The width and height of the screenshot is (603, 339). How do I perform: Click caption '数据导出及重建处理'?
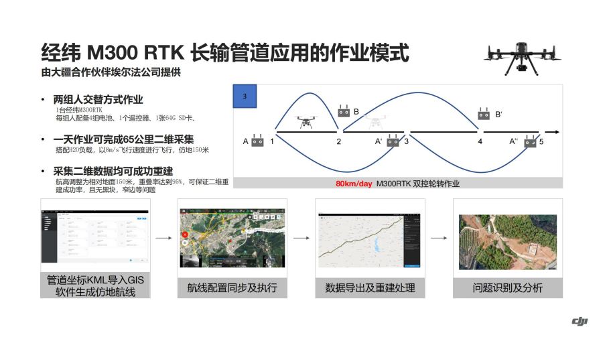pyautogui.click(x=370, y=287)
